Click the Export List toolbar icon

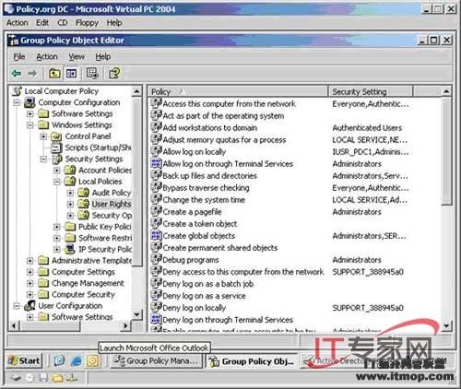tap(92, 73)
